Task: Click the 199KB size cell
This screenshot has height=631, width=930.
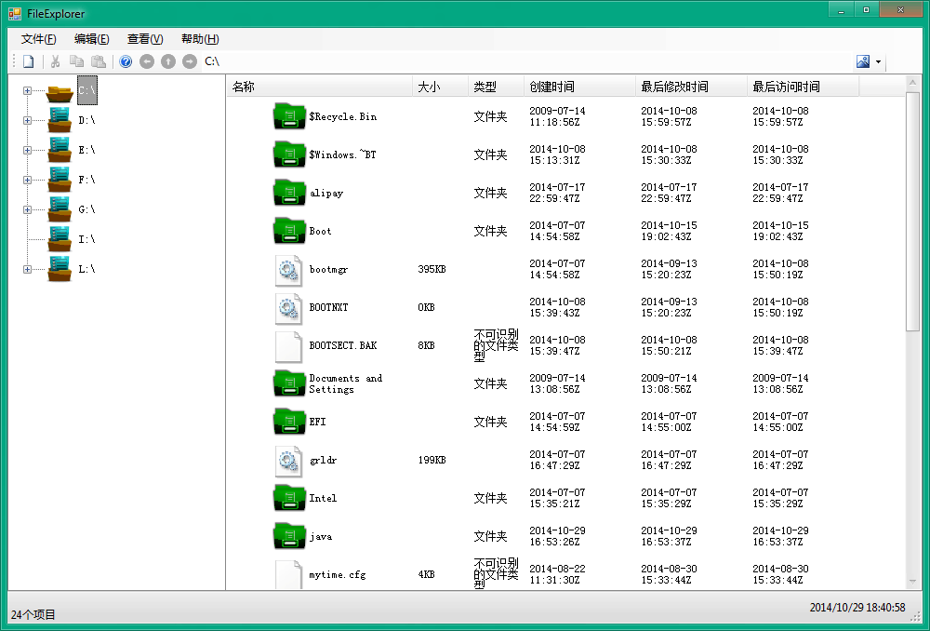Action: tap(432, 460)
